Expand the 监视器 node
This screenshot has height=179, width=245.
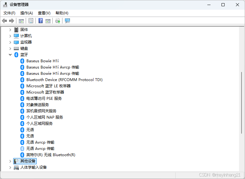pyautogui.click(x=10, y=42)
